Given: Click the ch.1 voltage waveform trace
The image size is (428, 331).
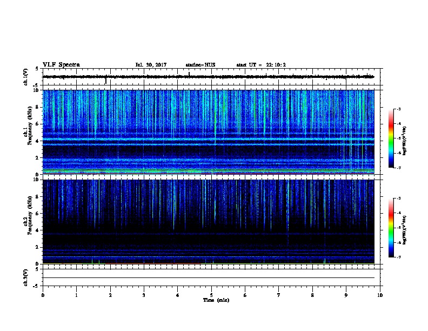Looking at the screenshot, I should (x=209, y=77).
